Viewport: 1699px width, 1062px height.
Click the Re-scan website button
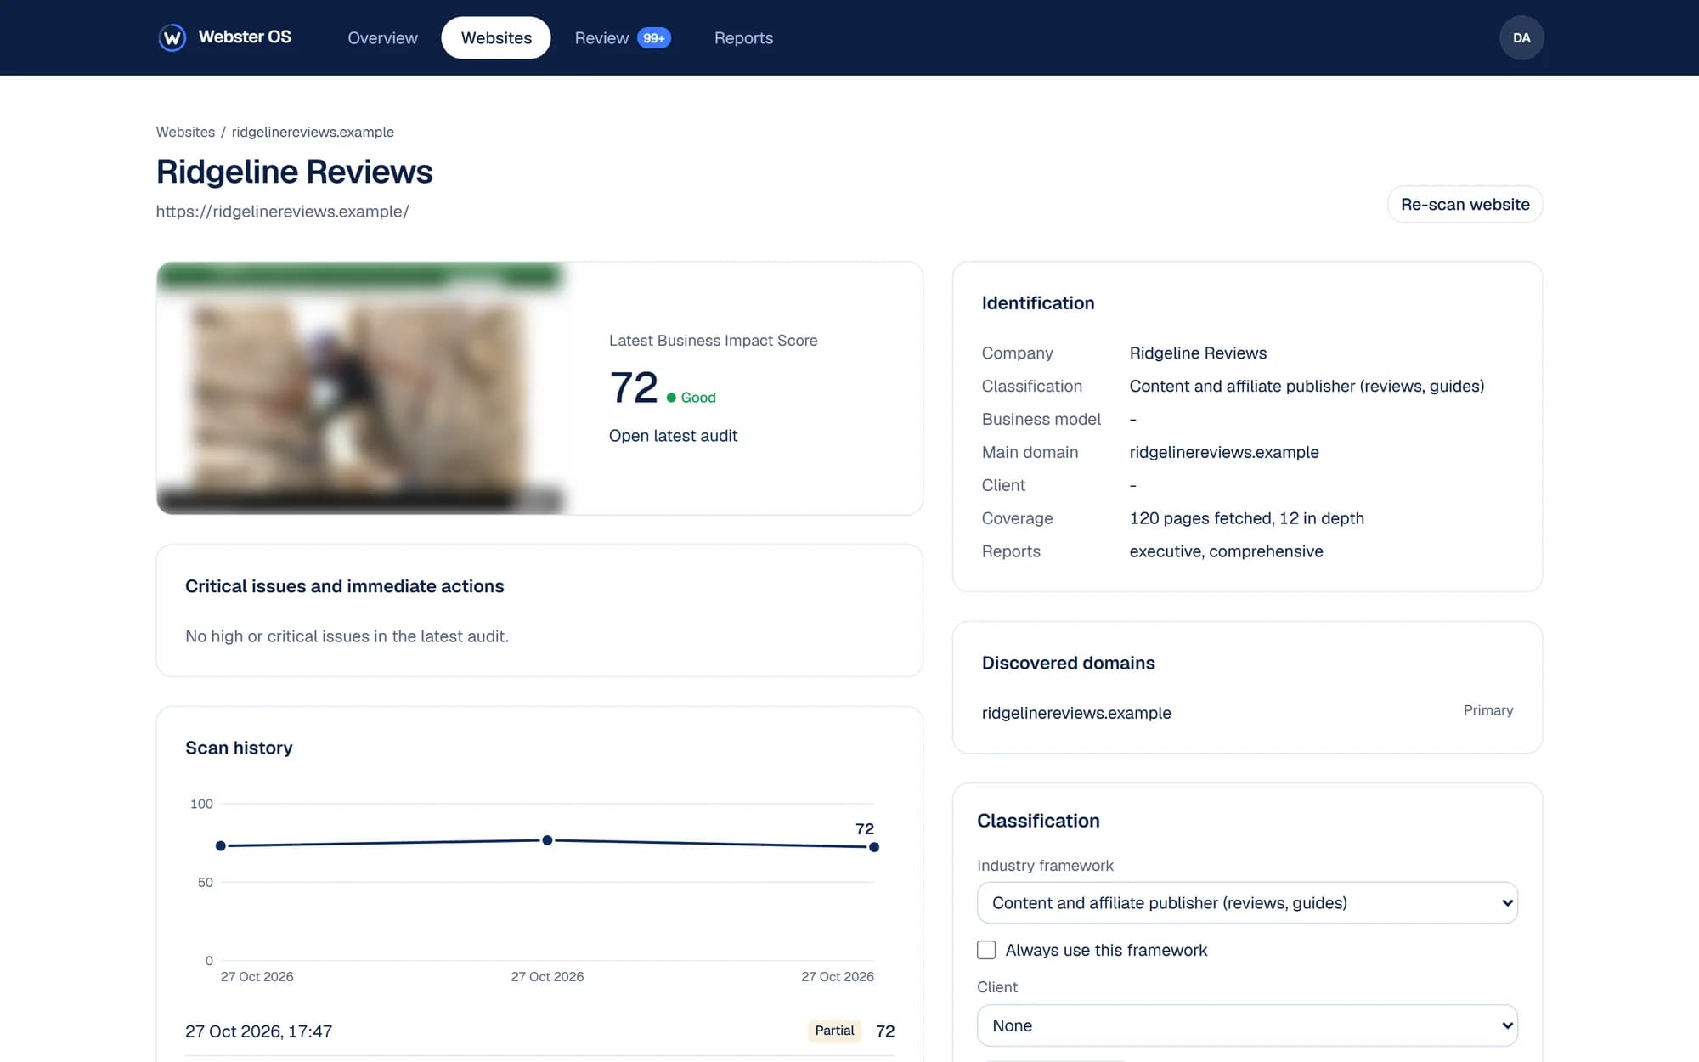click(1465, 205)
